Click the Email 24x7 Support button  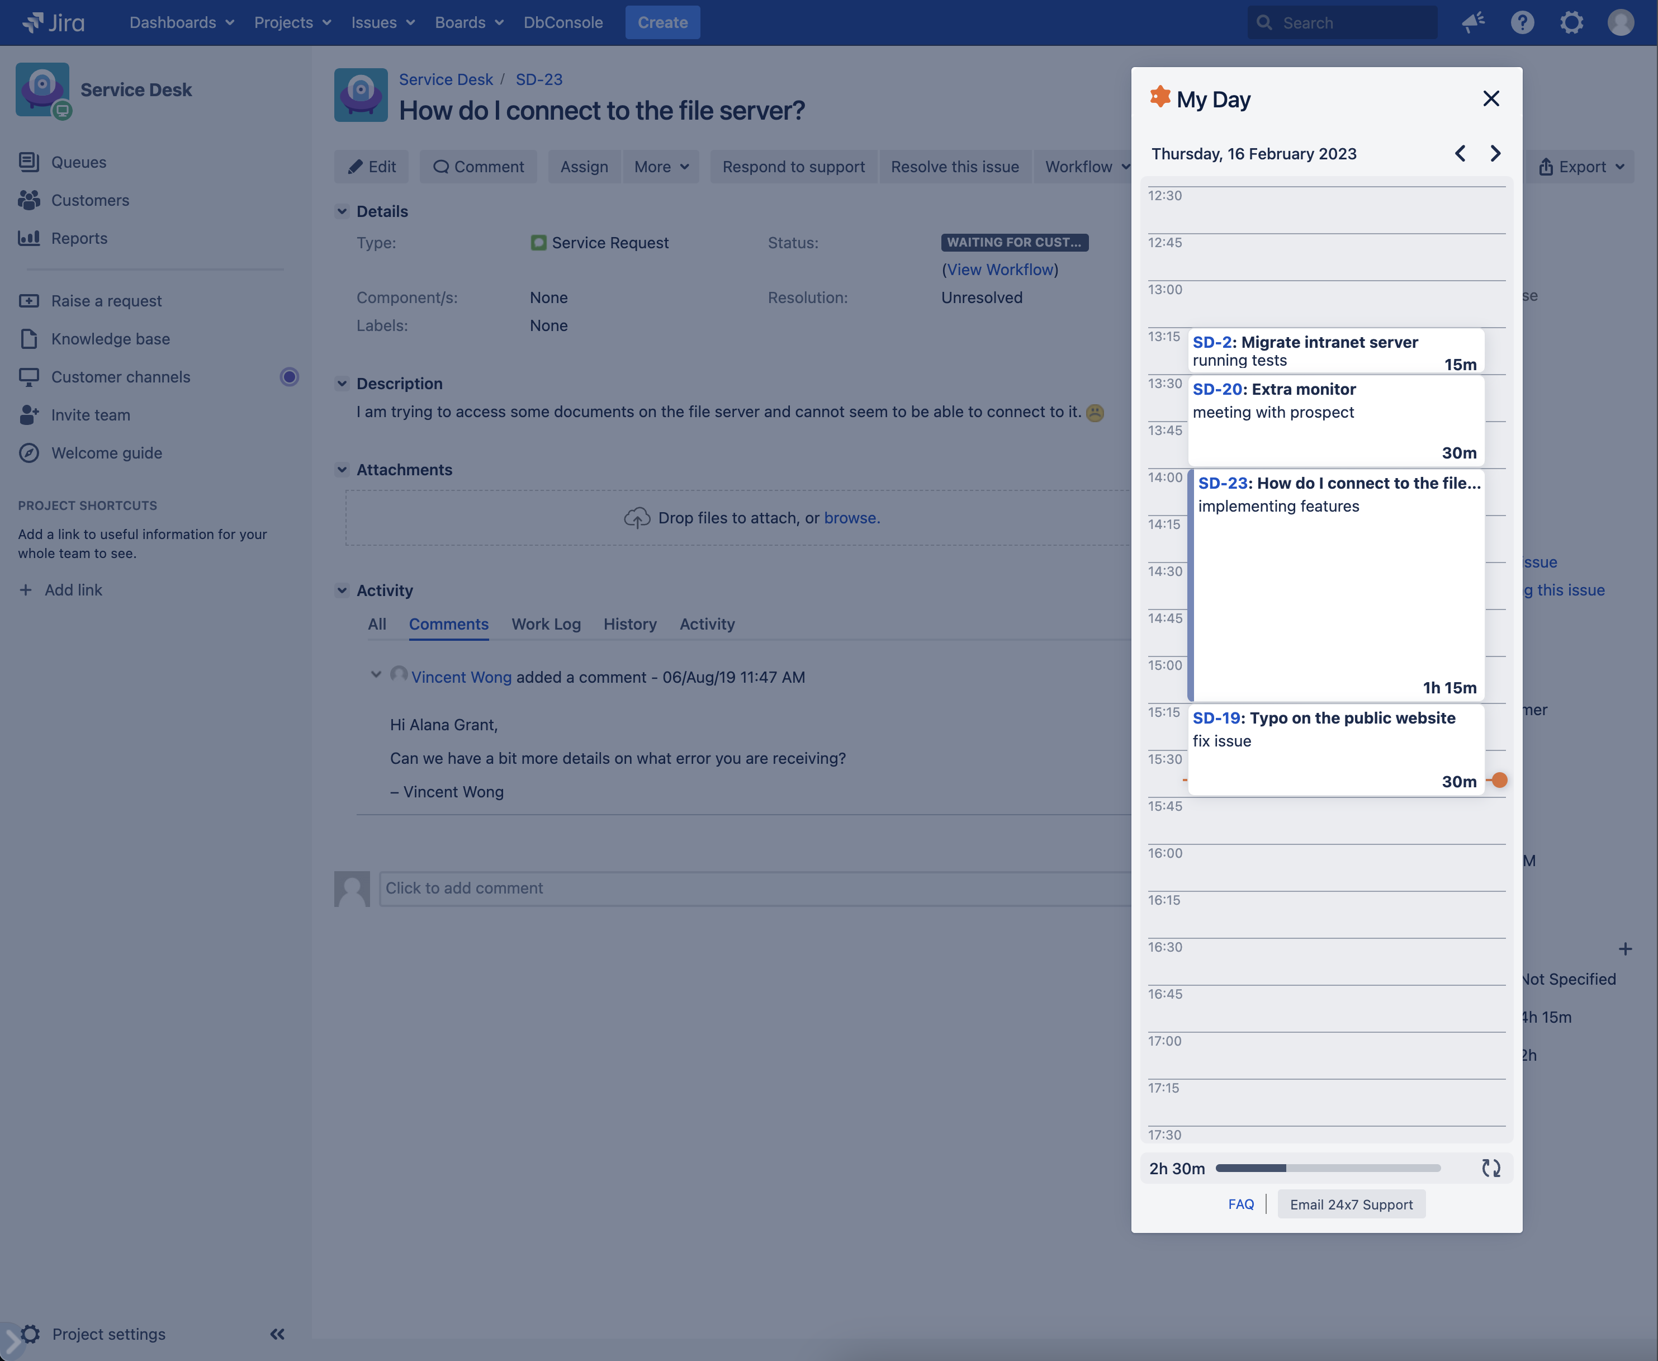[1351, 1204]
